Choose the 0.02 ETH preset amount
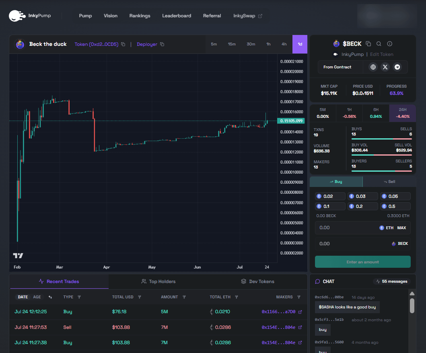Image resolution: width=426 pixels, height=353 pixels. click(330, 196)
